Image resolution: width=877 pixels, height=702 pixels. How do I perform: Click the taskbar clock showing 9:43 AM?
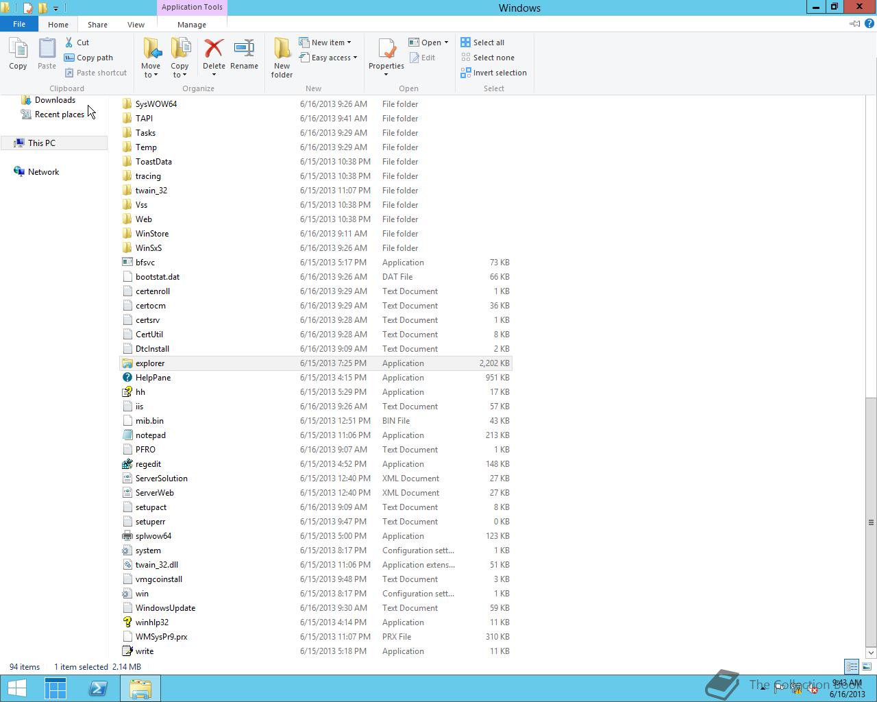pyautogui.click(x=847, y=688)
